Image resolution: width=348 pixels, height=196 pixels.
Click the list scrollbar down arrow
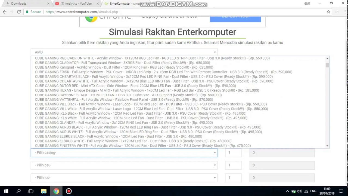(x=327, y=146)
